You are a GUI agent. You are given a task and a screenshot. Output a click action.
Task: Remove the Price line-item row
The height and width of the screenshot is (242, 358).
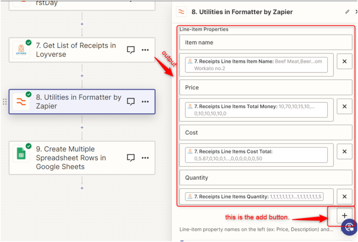click(344, 106)
